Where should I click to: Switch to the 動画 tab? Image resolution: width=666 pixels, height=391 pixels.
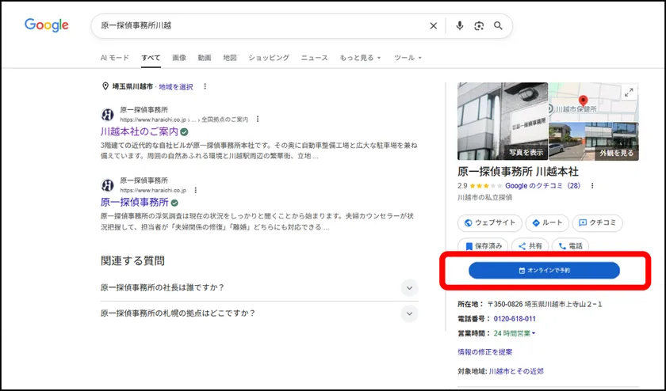(x=205, y=58)
